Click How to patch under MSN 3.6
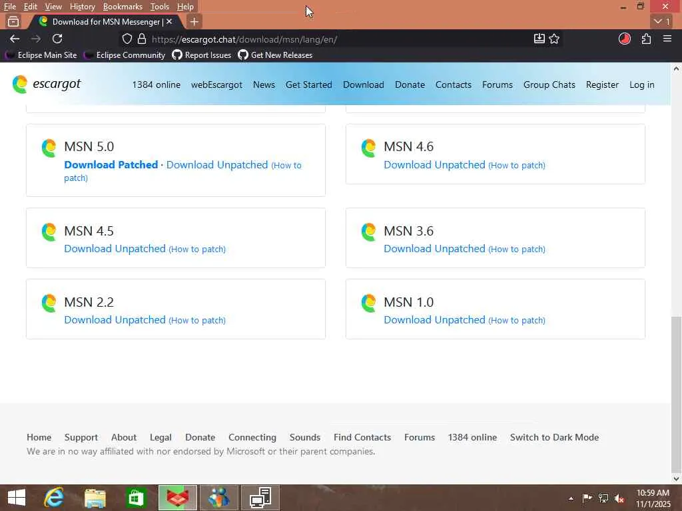682x511 pixels. [517, 249]
